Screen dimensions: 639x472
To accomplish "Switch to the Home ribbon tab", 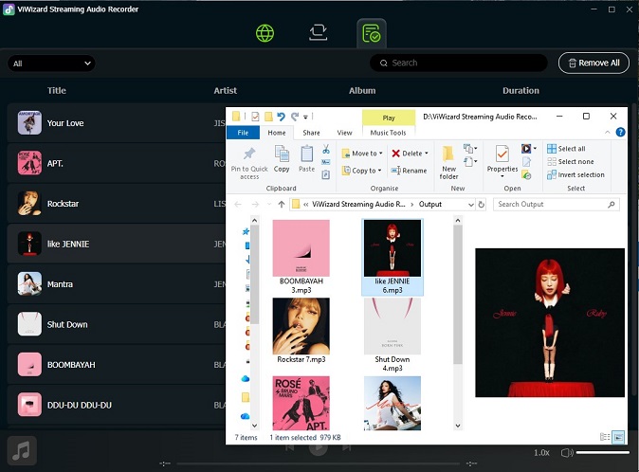I will [277, 133].
